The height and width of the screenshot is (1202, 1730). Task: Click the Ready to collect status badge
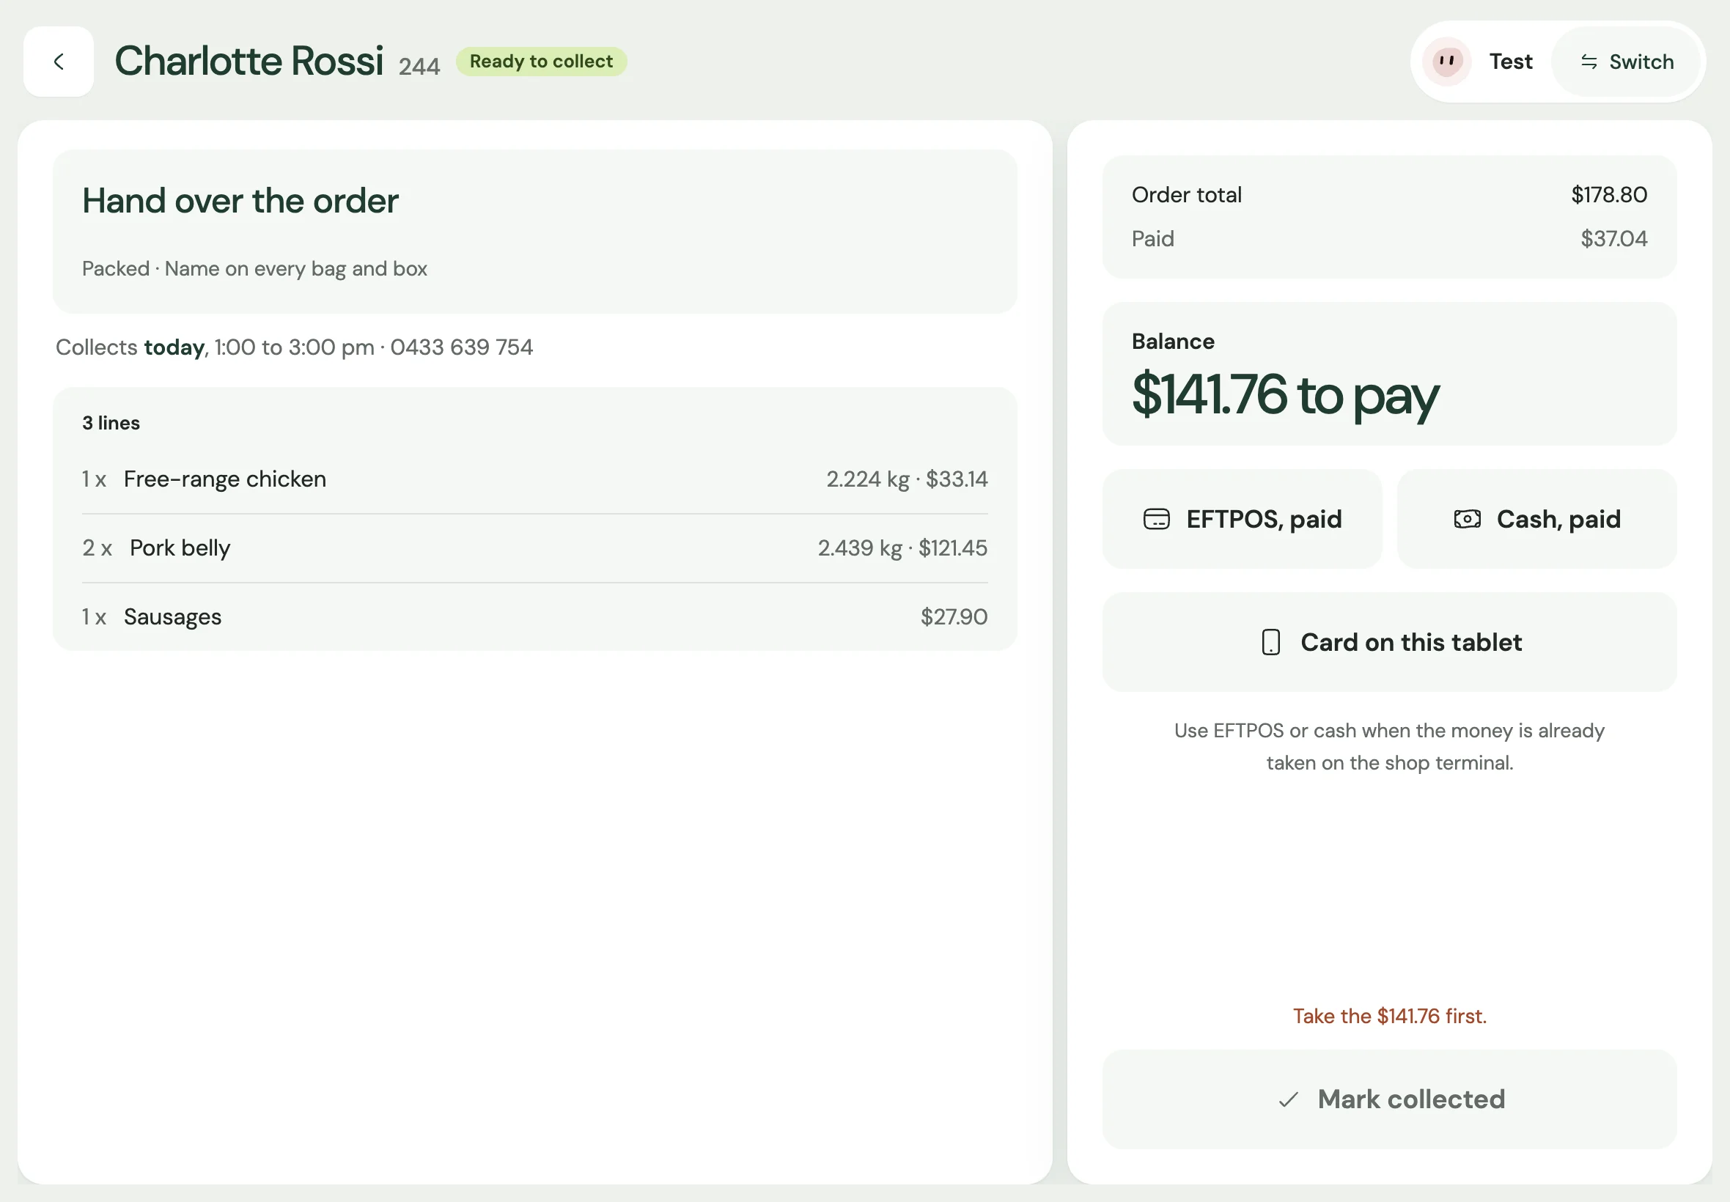click(542, 62)
